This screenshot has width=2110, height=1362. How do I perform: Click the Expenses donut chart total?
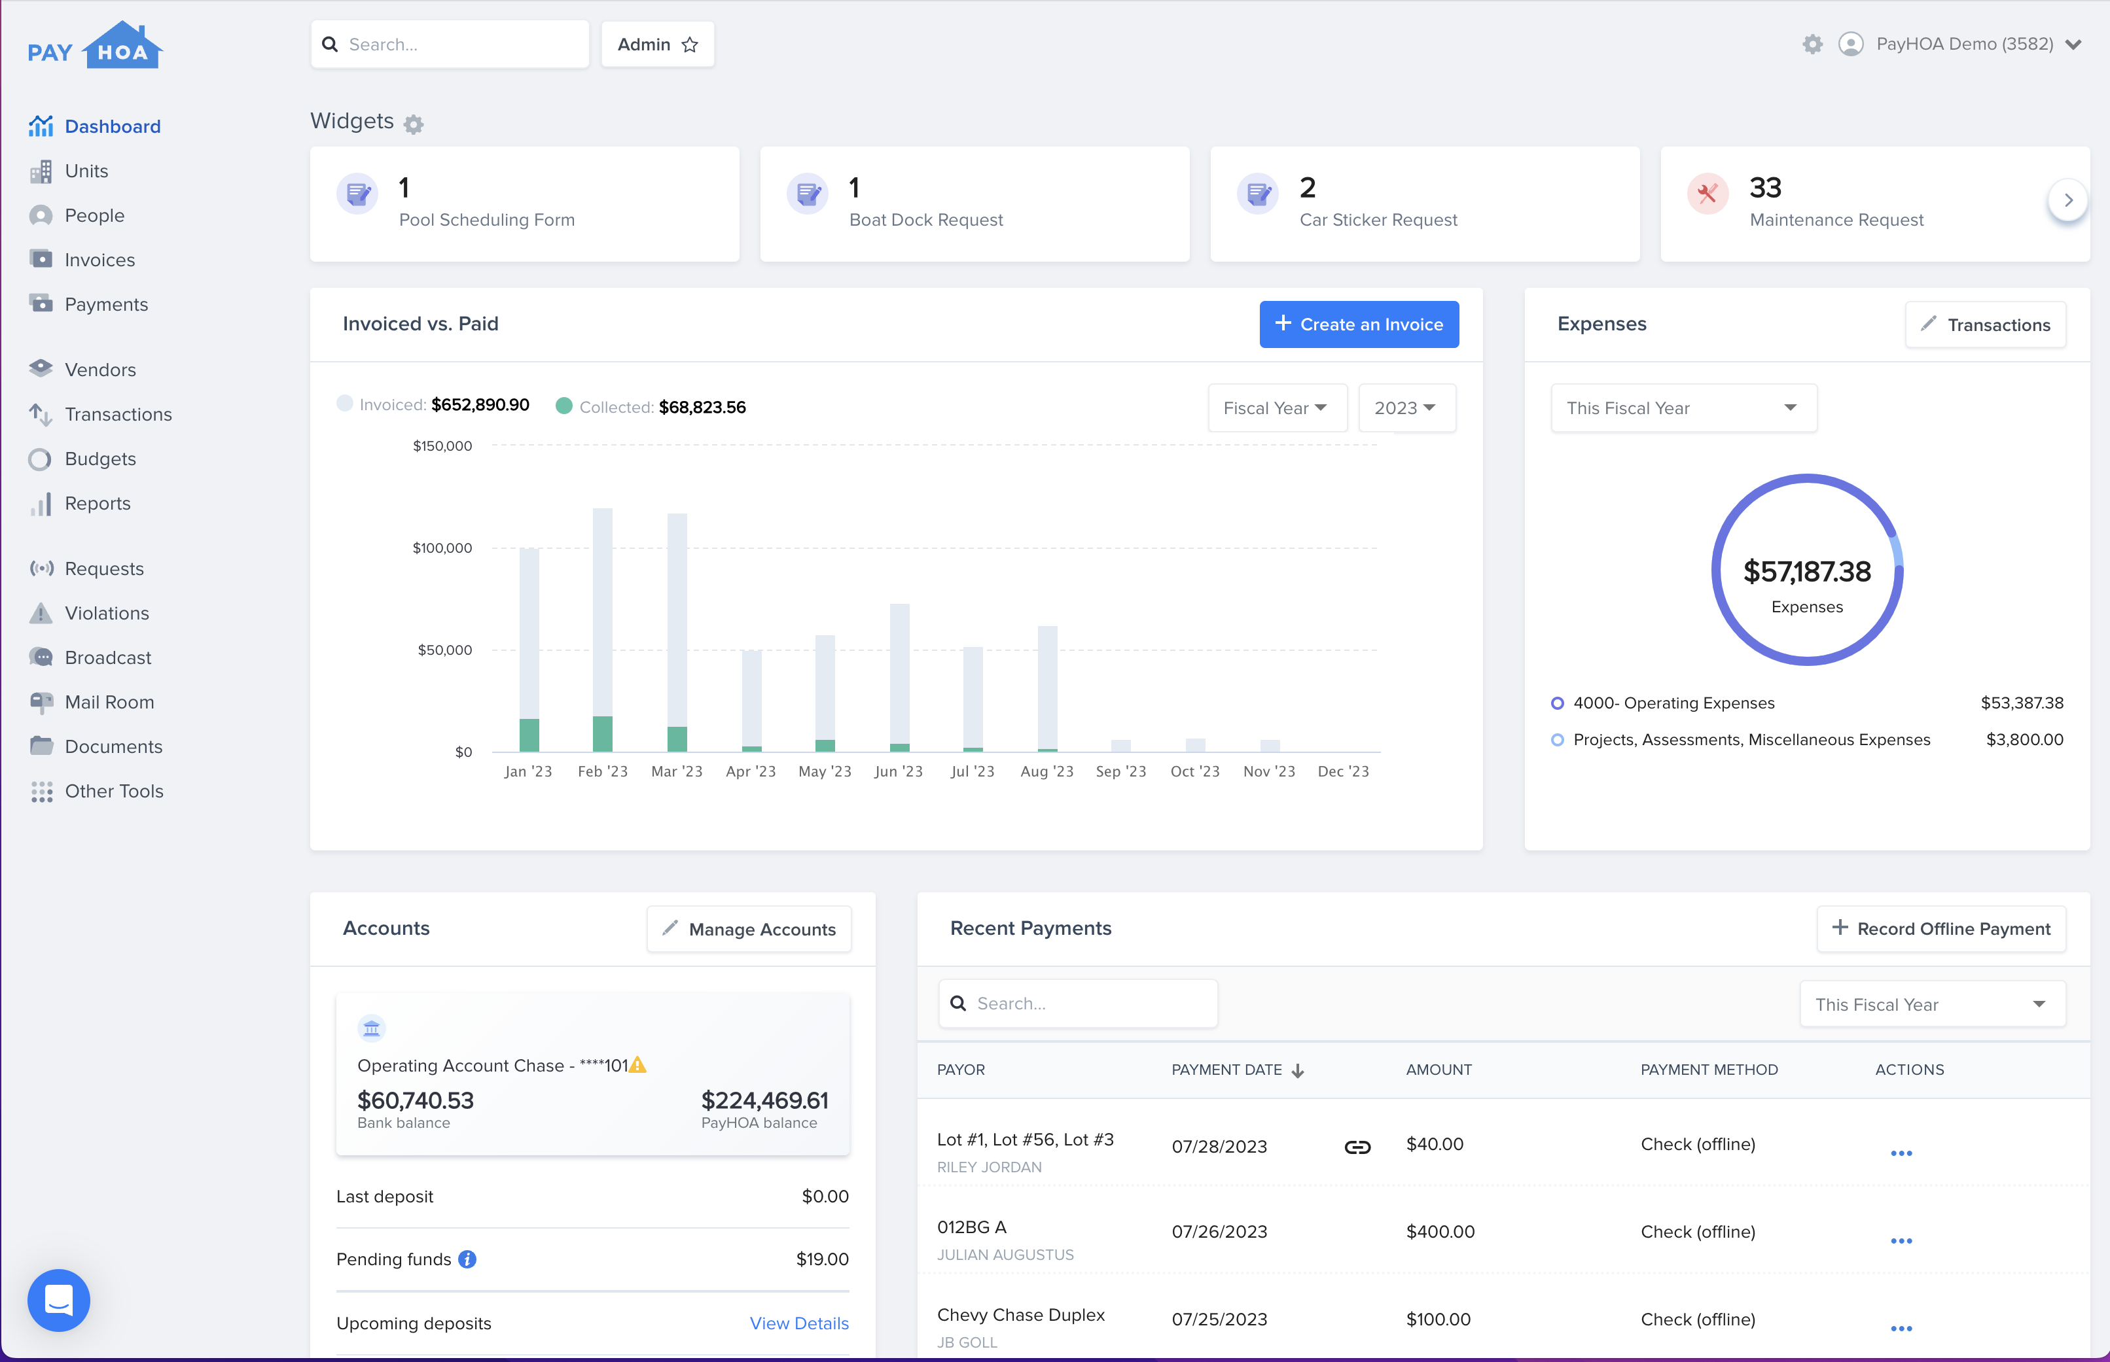[1808, 570]
